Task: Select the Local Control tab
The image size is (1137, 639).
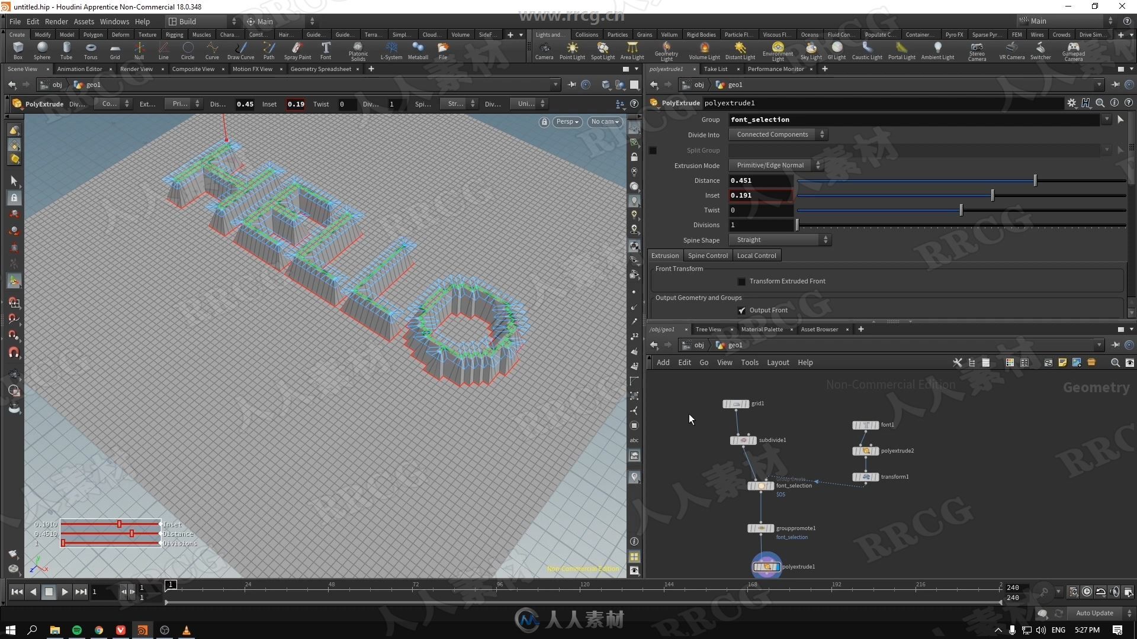Action: (754, 255)
